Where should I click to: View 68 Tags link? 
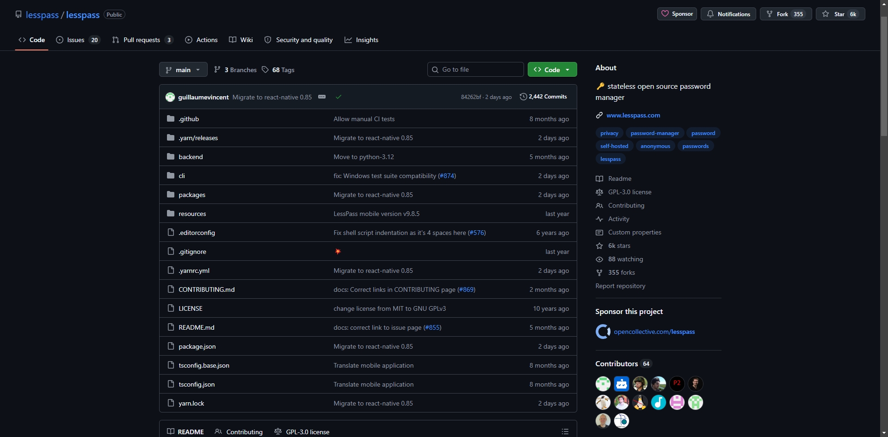click(x=278, y=70)
